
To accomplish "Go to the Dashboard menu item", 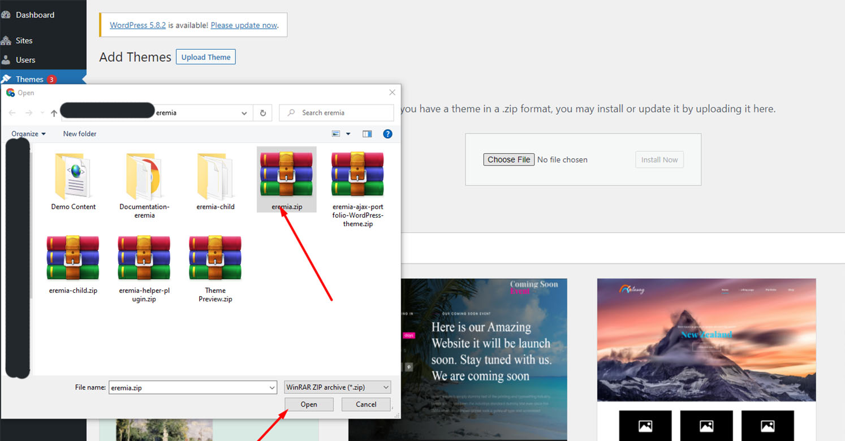I will pos(35,15).
